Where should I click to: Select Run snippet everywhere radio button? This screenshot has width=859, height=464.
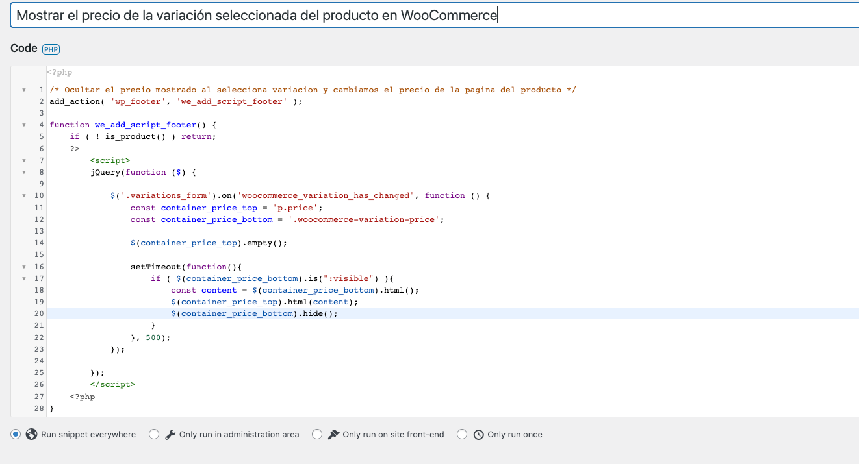pos(16,435)
